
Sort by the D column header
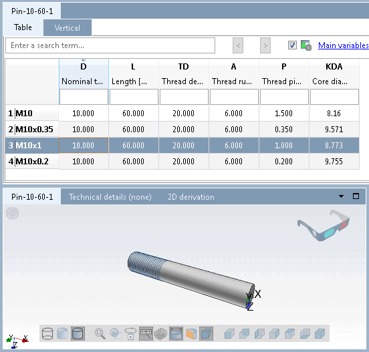(x=84, y=73)
